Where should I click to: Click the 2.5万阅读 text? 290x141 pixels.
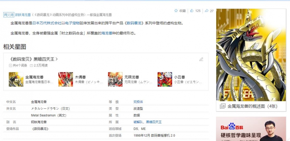41,65
